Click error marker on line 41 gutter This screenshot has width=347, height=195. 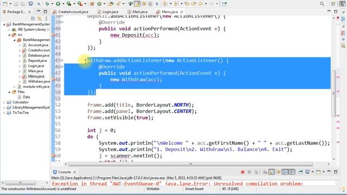tap(53, 35)
